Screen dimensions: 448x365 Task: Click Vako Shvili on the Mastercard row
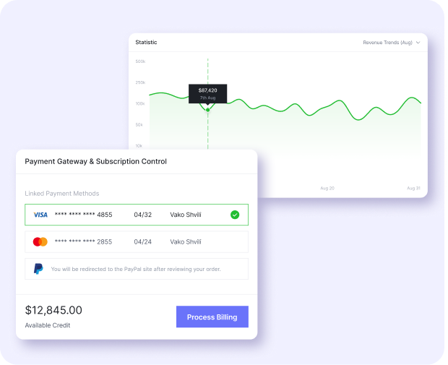pos(186,241)
